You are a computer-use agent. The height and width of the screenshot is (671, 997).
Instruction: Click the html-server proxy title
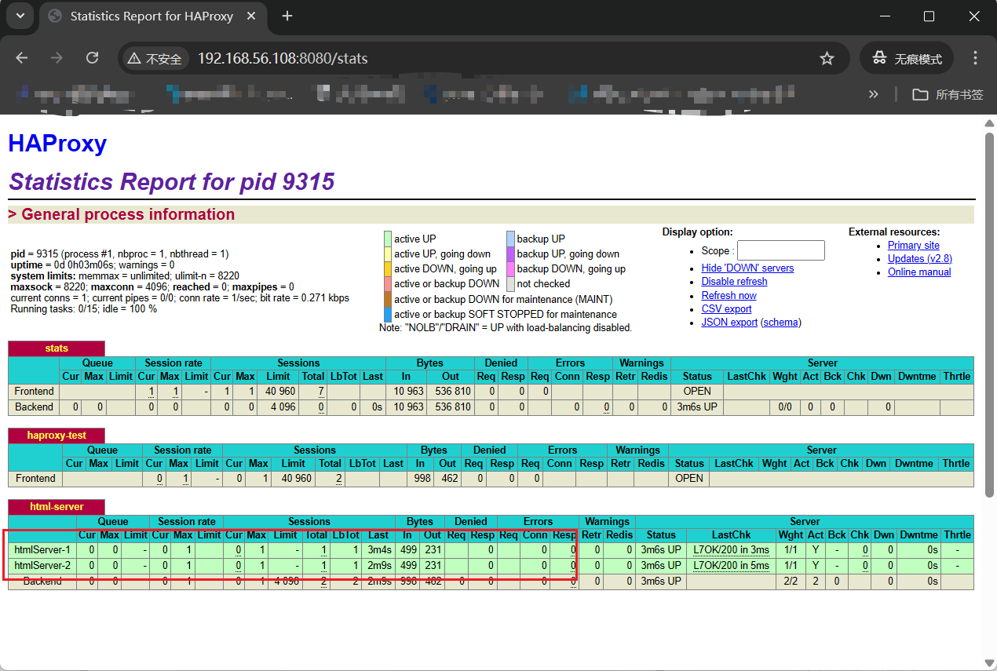57,507
